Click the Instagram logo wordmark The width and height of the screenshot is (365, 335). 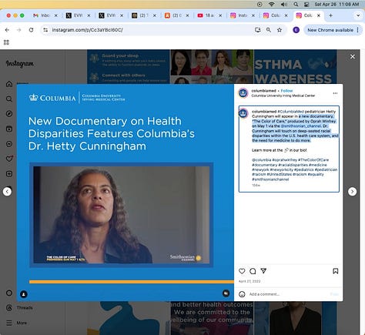(20, 64)
